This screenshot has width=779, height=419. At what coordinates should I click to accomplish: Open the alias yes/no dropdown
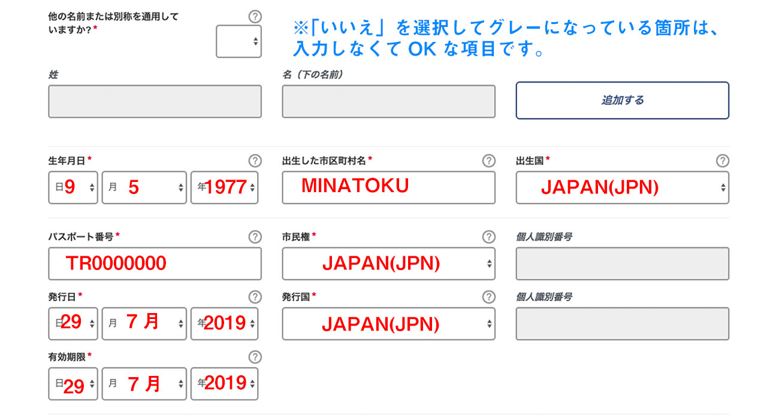coord(238,41)
